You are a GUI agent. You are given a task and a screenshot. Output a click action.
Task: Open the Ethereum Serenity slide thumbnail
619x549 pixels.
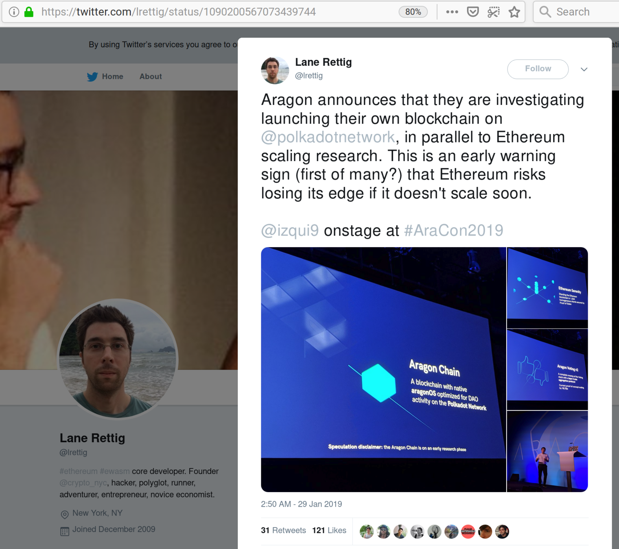(547, 288)
